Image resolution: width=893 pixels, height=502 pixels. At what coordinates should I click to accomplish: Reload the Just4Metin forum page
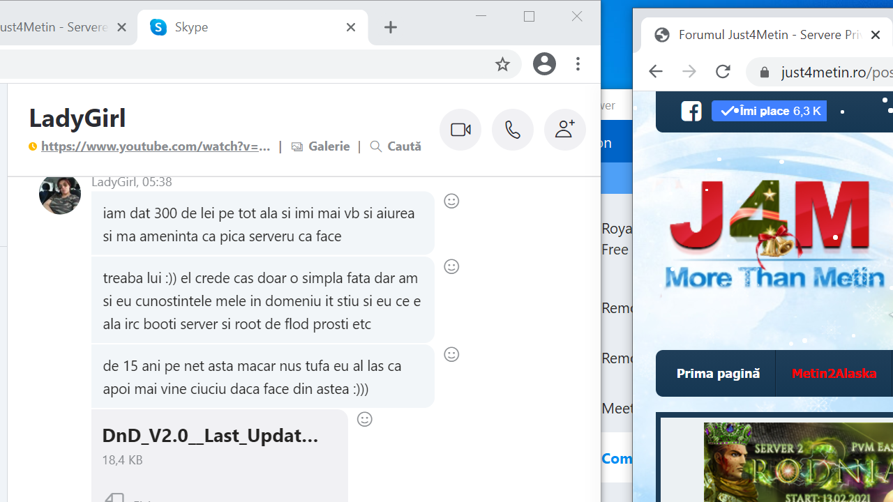point(723,71)
